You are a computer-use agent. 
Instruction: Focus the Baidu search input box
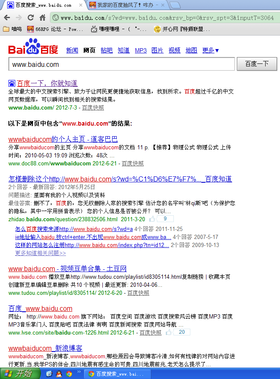(121, 64)
